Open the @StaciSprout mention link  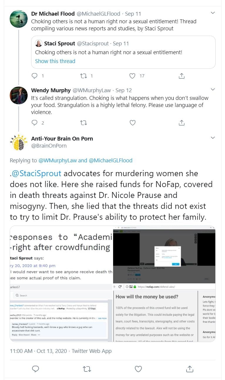coord(36,174)
